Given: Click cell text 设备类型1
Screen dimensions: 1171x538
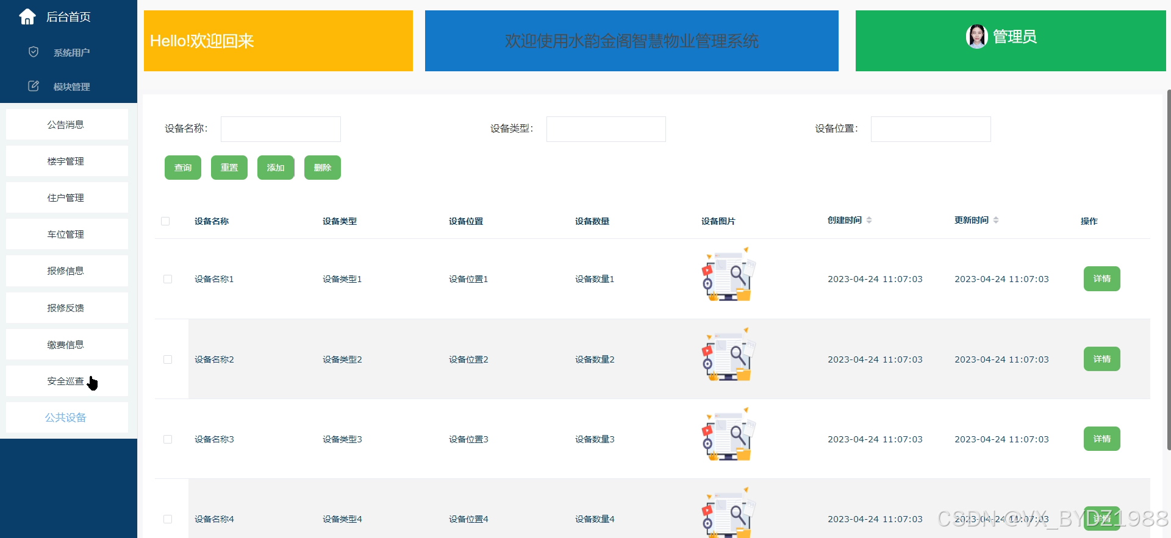Looking at the screenshot, I should (342, 279).
